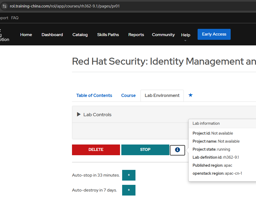Click the site information icon in address bar

pyautogui.click(x=5, y=6)
